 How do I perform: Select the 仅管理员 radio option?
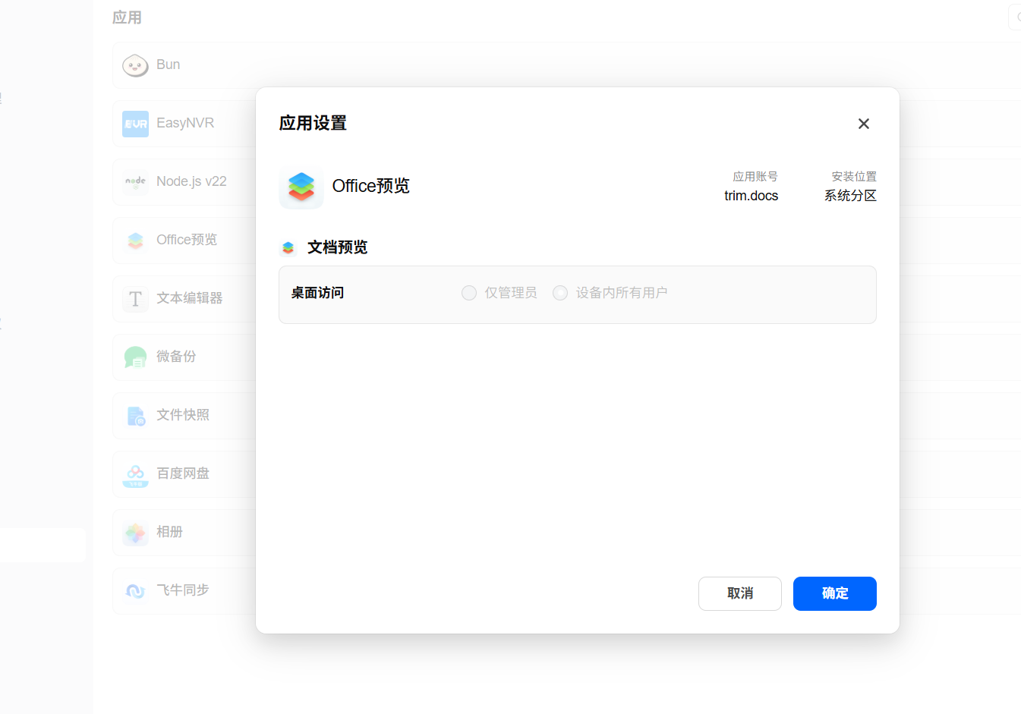tap(469, 293)
